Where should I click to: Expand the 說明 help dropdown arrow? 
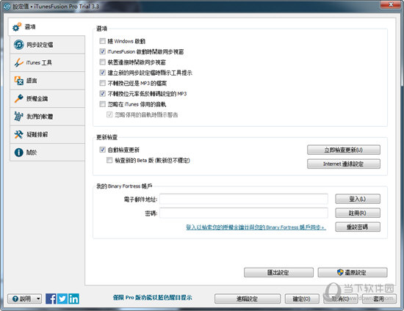coord(38,299)
